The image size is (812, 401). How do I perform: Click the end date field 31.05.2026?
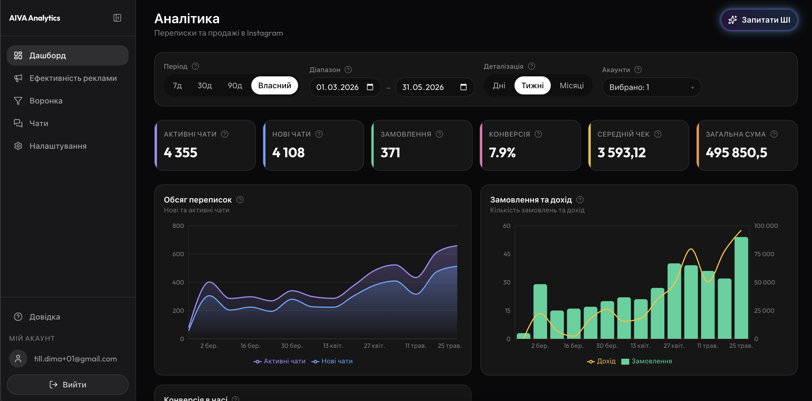(x=435, y=87)
